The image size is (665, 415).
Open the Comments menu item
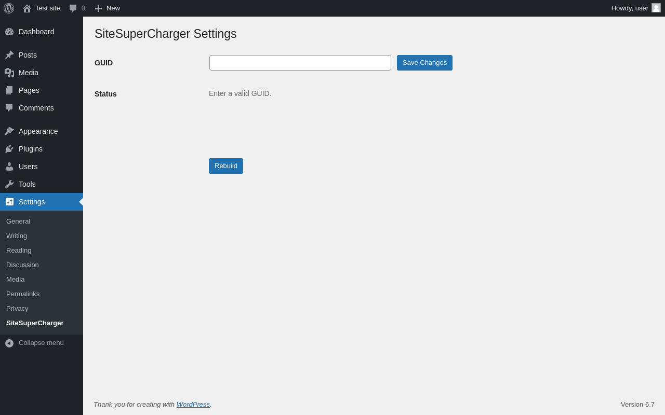click(x=42, y=108)
